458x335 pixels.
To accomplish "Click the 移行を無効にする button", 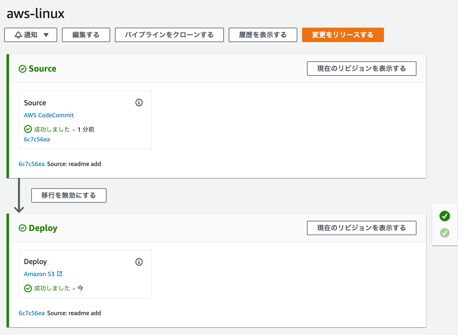I will 69,195.
